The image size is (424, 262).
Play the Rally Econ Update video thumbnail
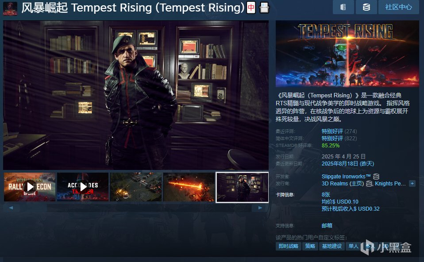click(x=30, y=187)
